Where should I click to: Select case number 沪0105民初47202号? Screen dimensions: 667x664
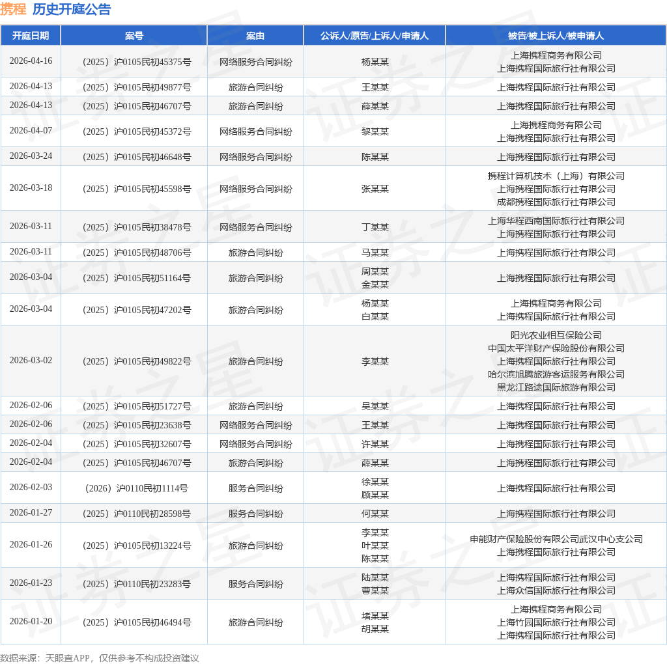point(137,311)
